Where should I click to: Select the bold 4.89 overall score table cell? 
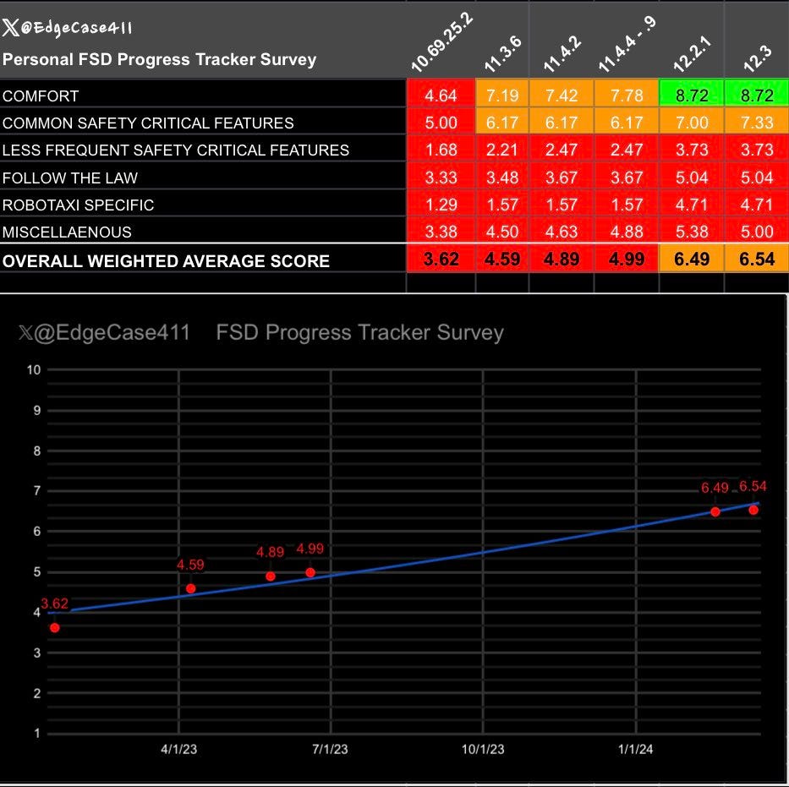[x=562, y=259]
